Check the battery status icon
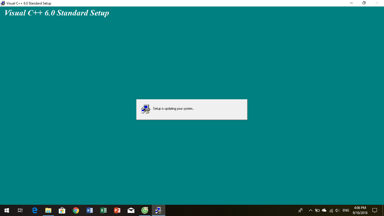This screenshot has width=384, height=216. [x=317, y=210]
